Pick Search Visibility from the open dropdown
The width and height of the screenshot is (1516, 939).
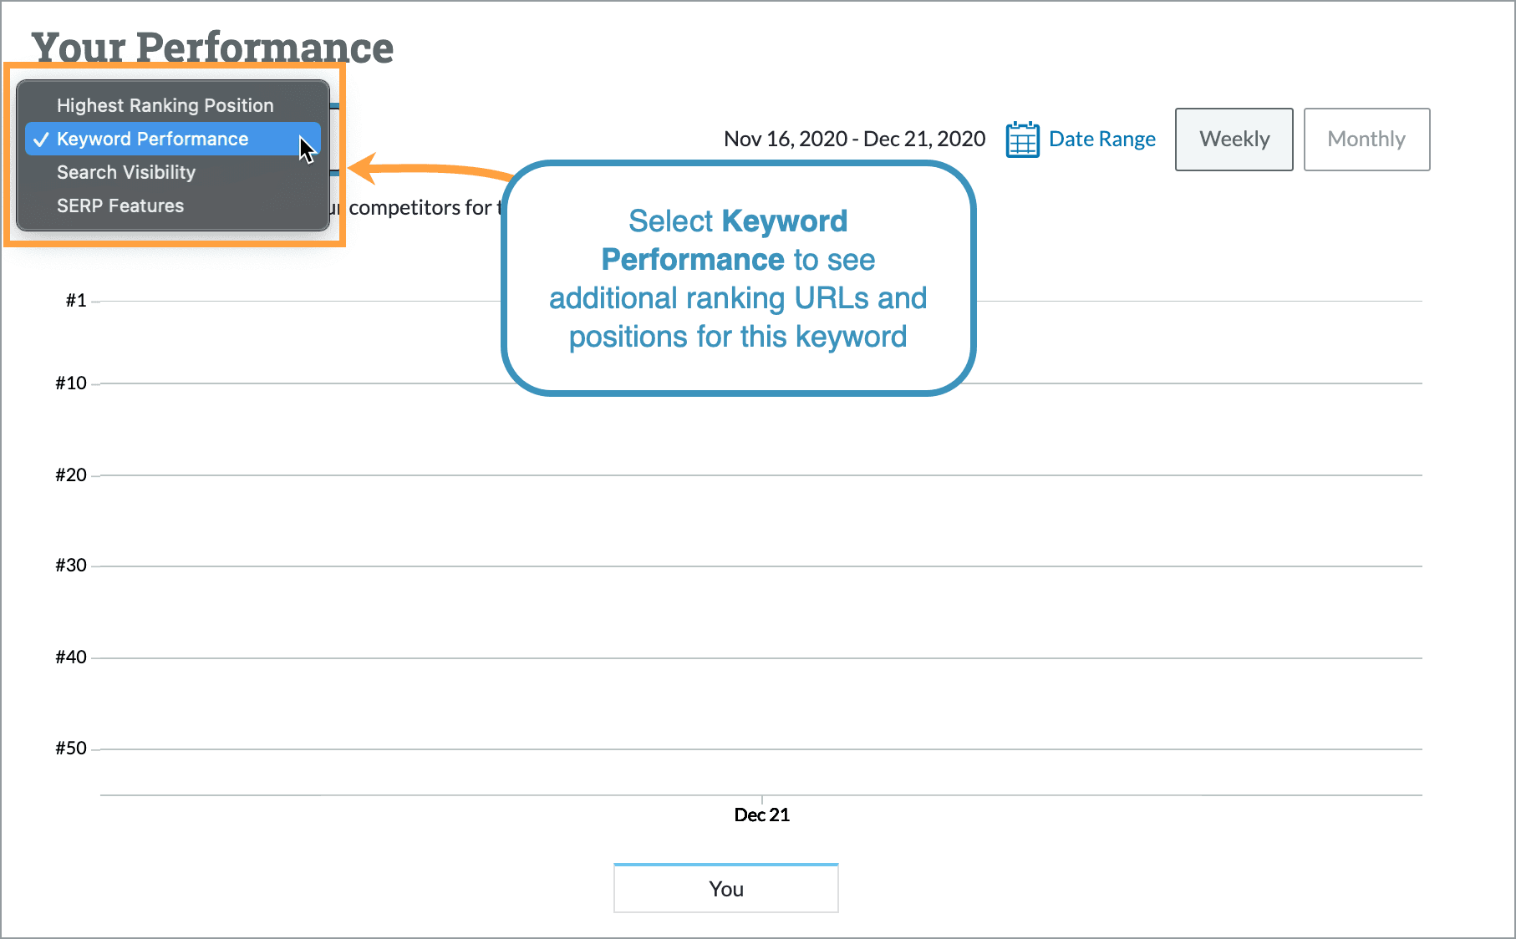point(125,172)
